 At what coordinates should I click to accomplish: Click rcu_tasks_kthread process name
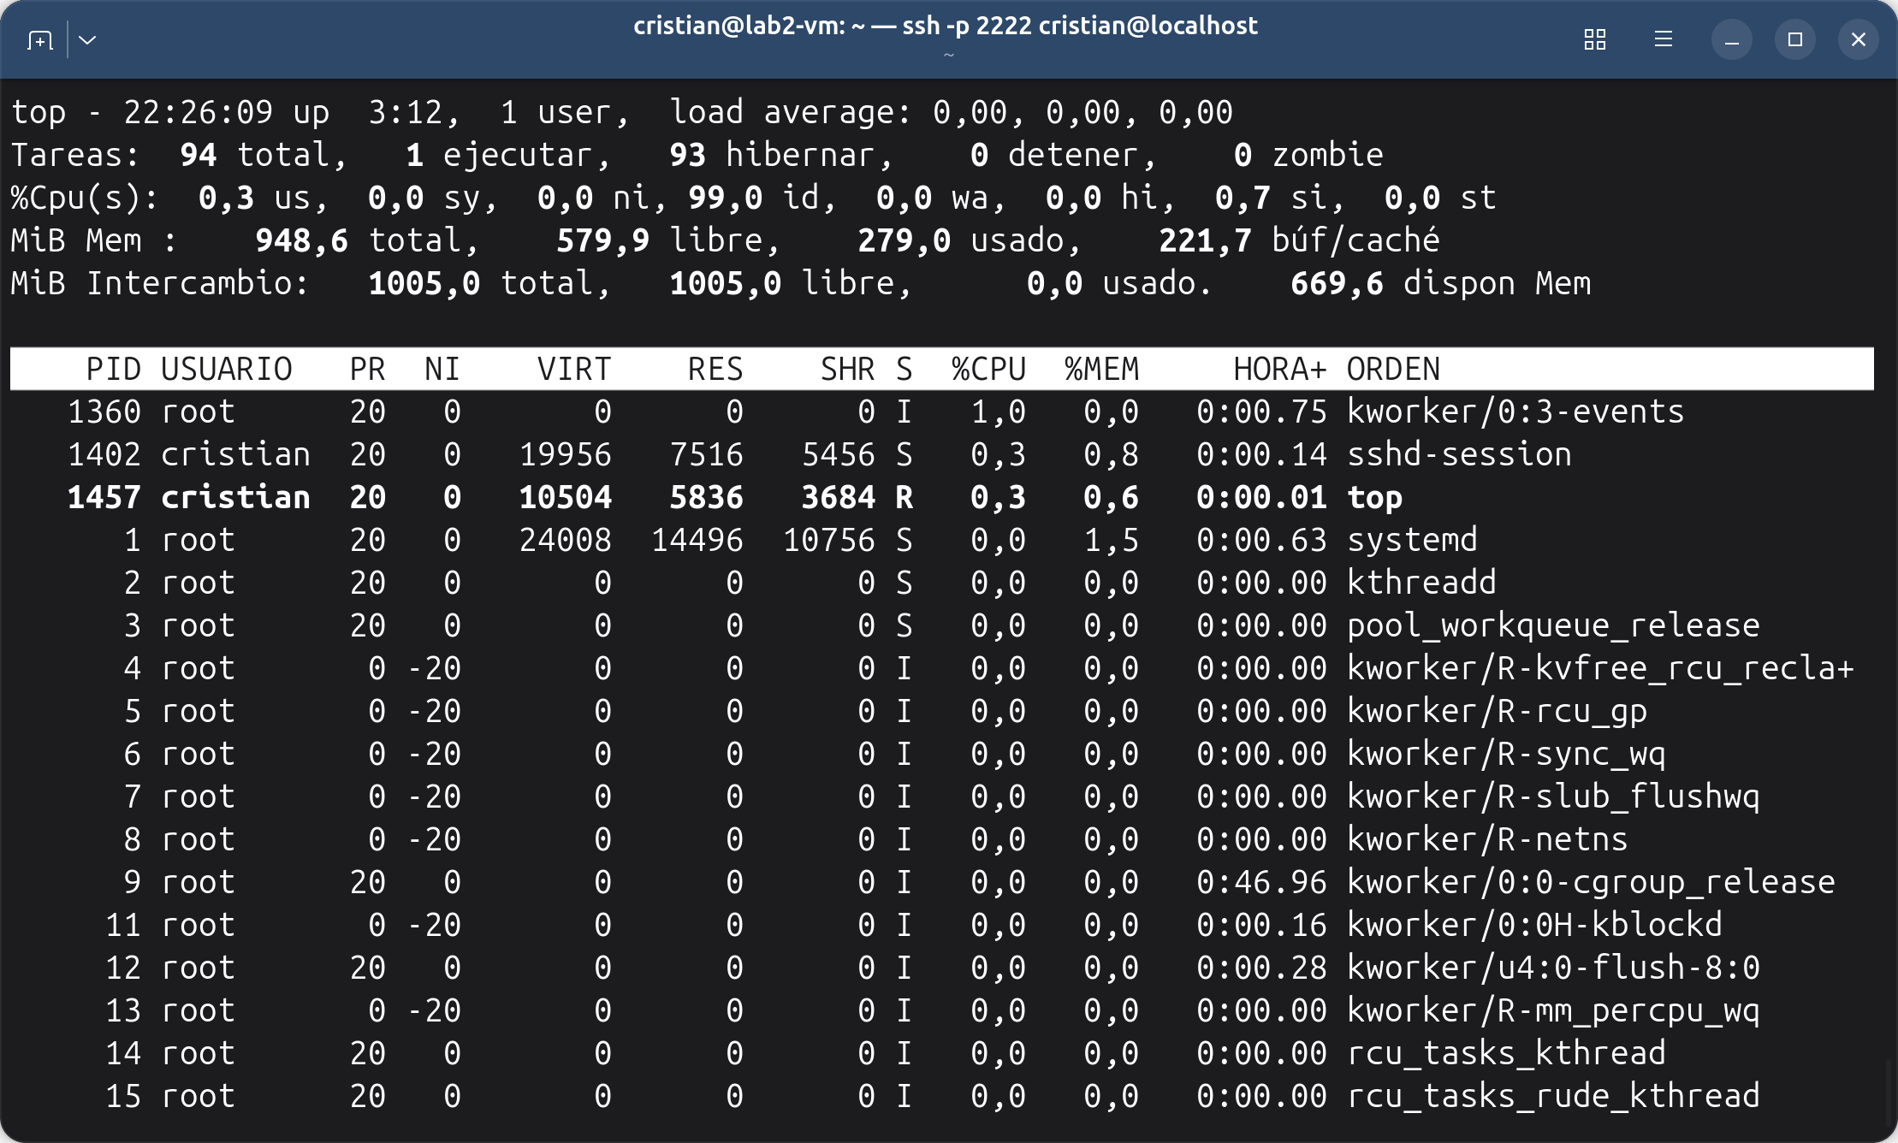tap(1506, 1053)
